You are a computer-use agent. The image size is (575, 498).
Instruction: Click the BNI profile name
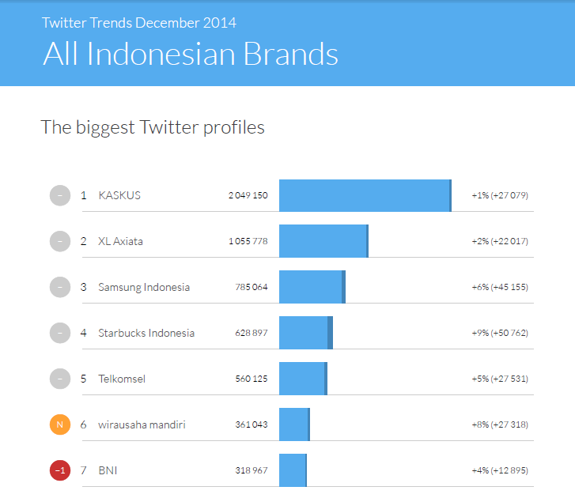coord(108,470)
